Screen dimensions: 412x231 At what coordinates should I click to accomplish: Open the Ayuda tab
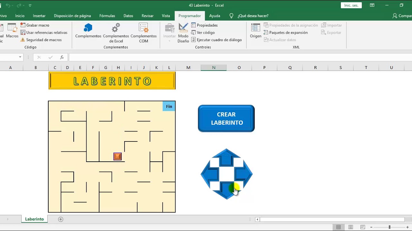point(215,16)
